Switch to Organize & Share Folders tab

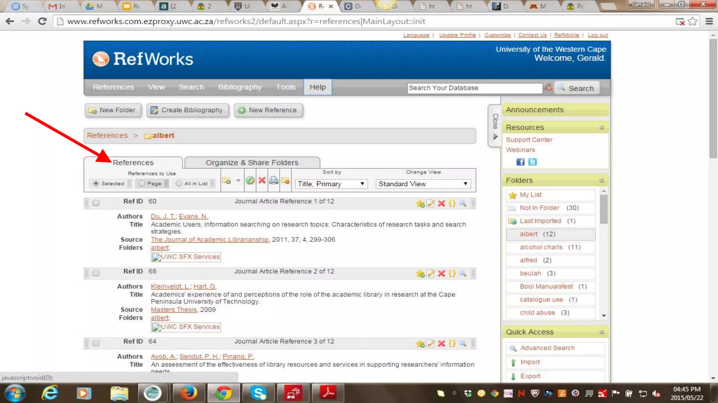(252, 163)
